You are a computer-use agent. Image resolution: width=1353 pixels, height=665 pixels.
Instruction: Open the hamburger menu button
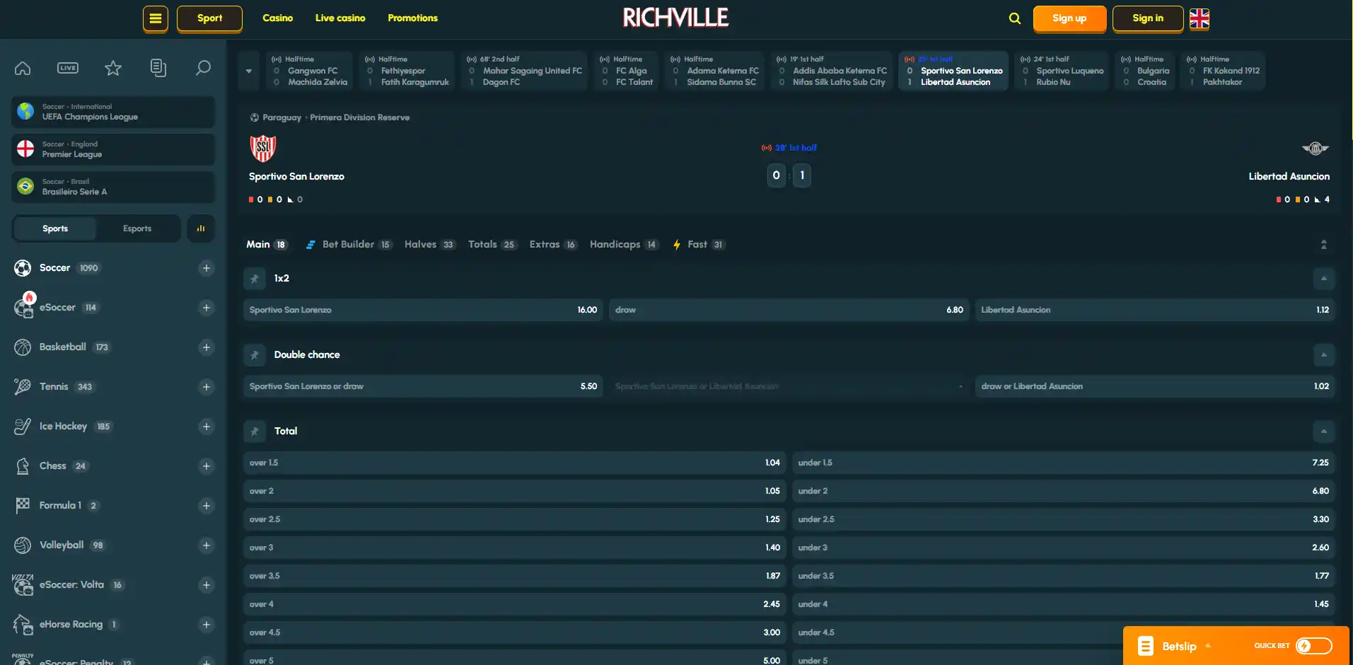tap(156, 18)
